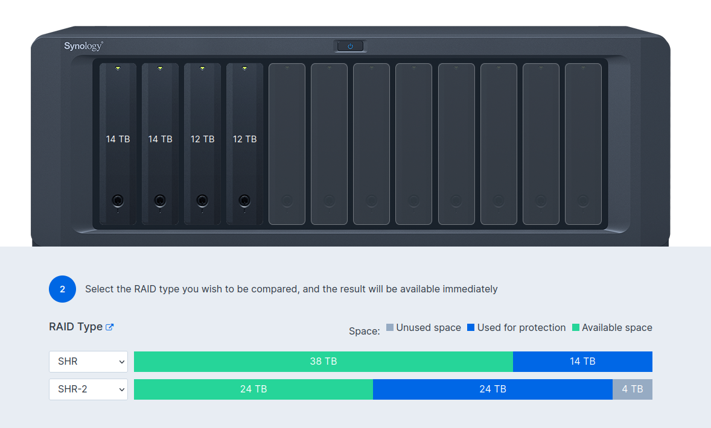Click the 24 TB available space bar
Viewport: 711px width, 428px height.
[253, 389]
